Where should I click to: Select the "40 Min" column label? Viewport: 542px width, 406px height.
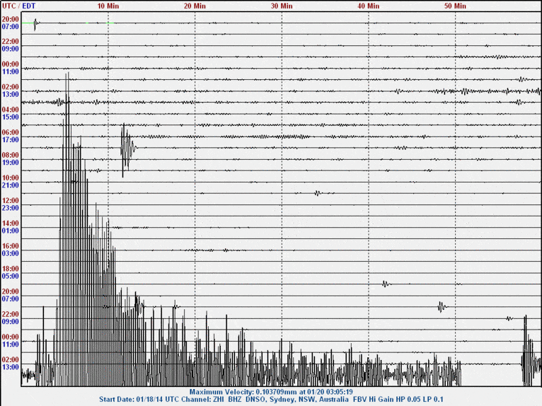point(368,6)
